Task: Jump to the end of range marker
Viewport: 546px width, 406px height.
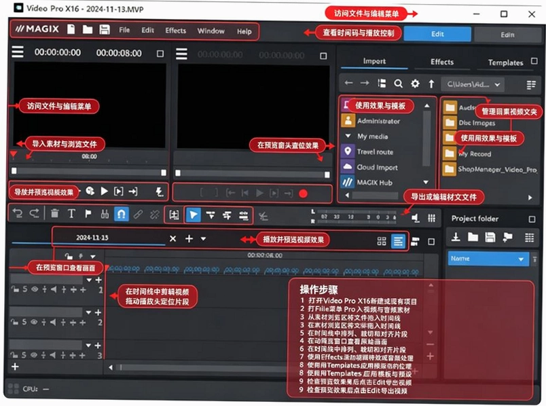Action: [132, 191]
